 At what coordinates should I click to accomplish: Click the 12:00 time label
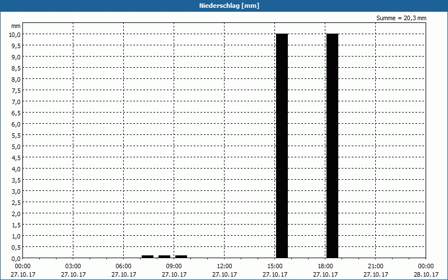pos(225,267)
